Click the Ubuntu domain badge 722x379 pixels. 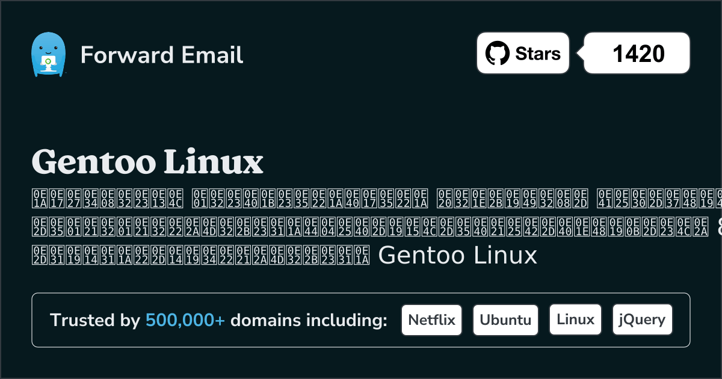505,319
